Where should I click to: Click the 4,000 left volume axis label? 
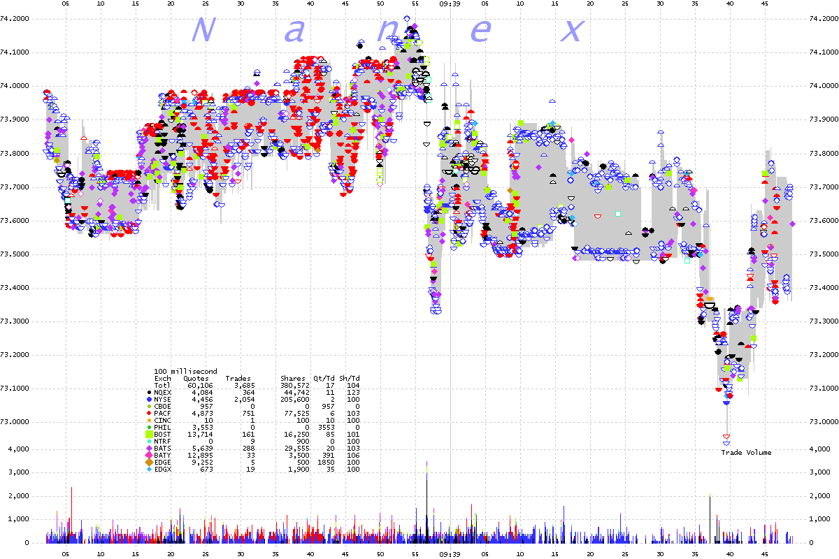[x=18, y=449]
